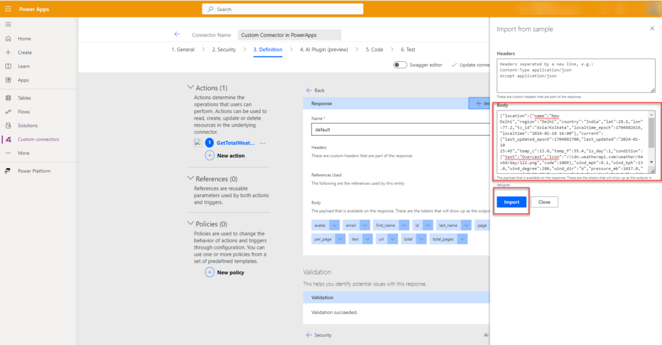Click in the Headers text area
Image resolution: width=662 pixels, height=345 pixels.
(575, 74)
